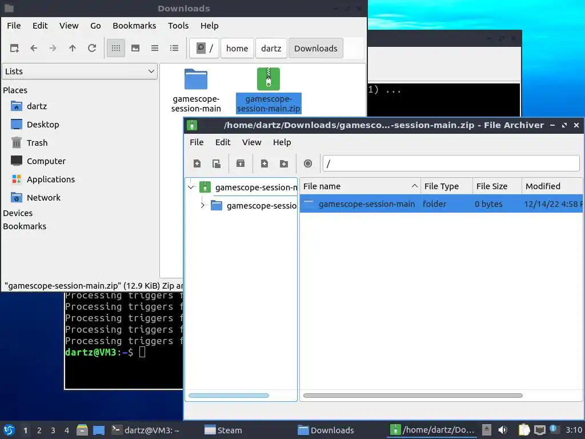
Task: Switch to Steam taskbar item
Action: click(223, 430)
